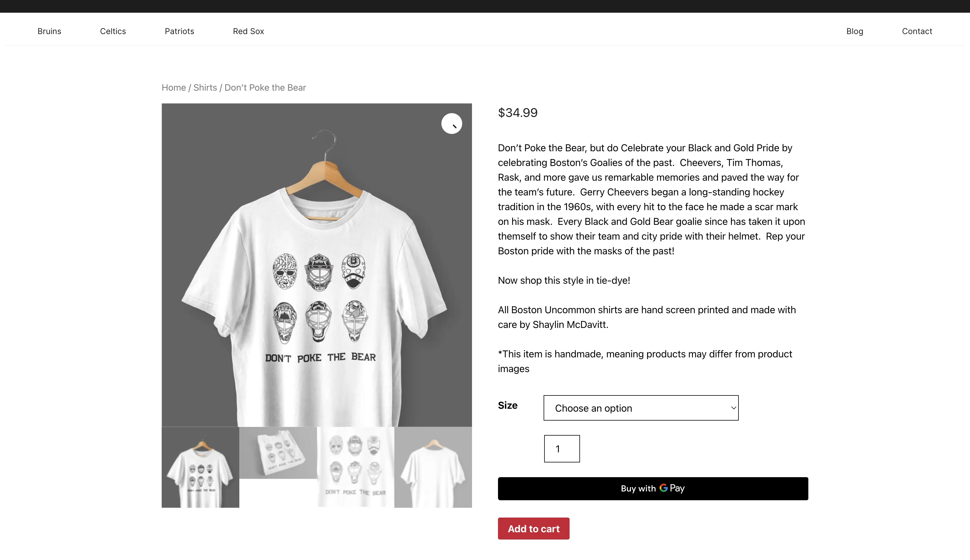Open the Celtics section from the navigation
Image resolution: width=970 pixels, height=560 pixels.
(113, 31)
